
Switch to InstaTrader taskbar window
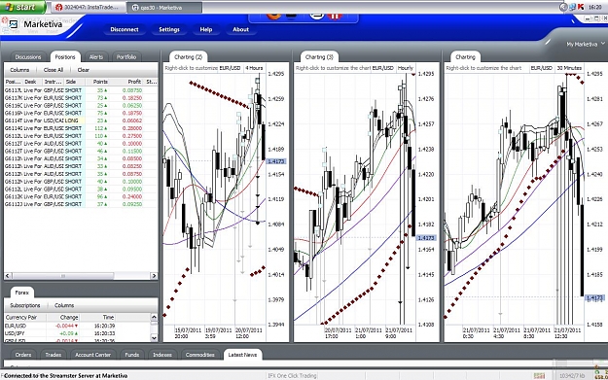(x=89, y=8)
